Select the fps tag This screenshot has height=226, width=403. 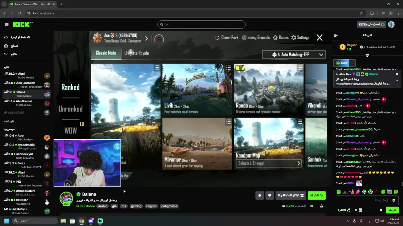pyautogui.click(x=124, y=206)
